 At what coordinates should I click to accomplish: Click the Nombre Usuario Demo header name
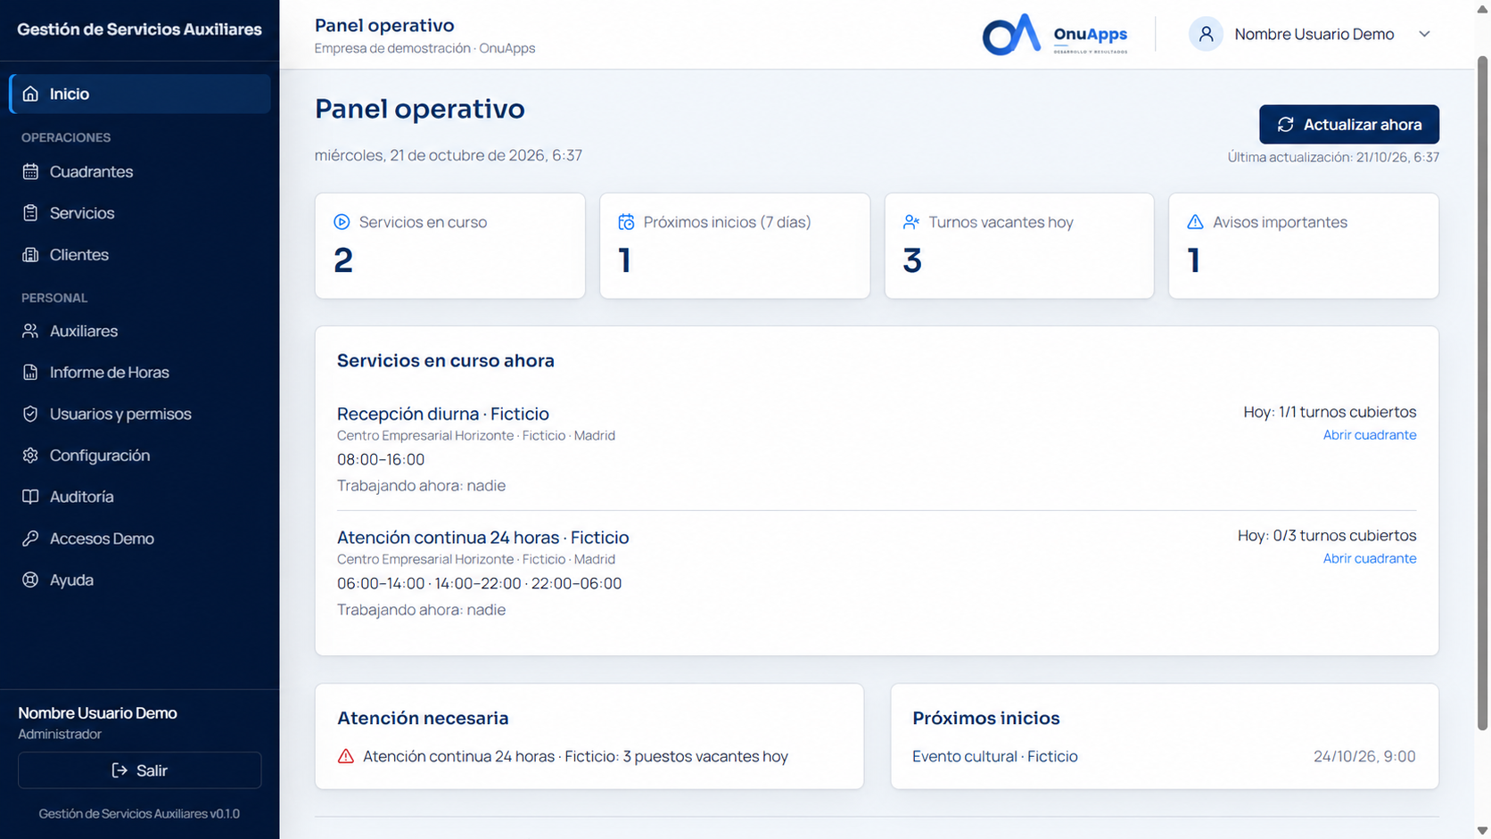pyautogui.click(x=1314, y=34)
